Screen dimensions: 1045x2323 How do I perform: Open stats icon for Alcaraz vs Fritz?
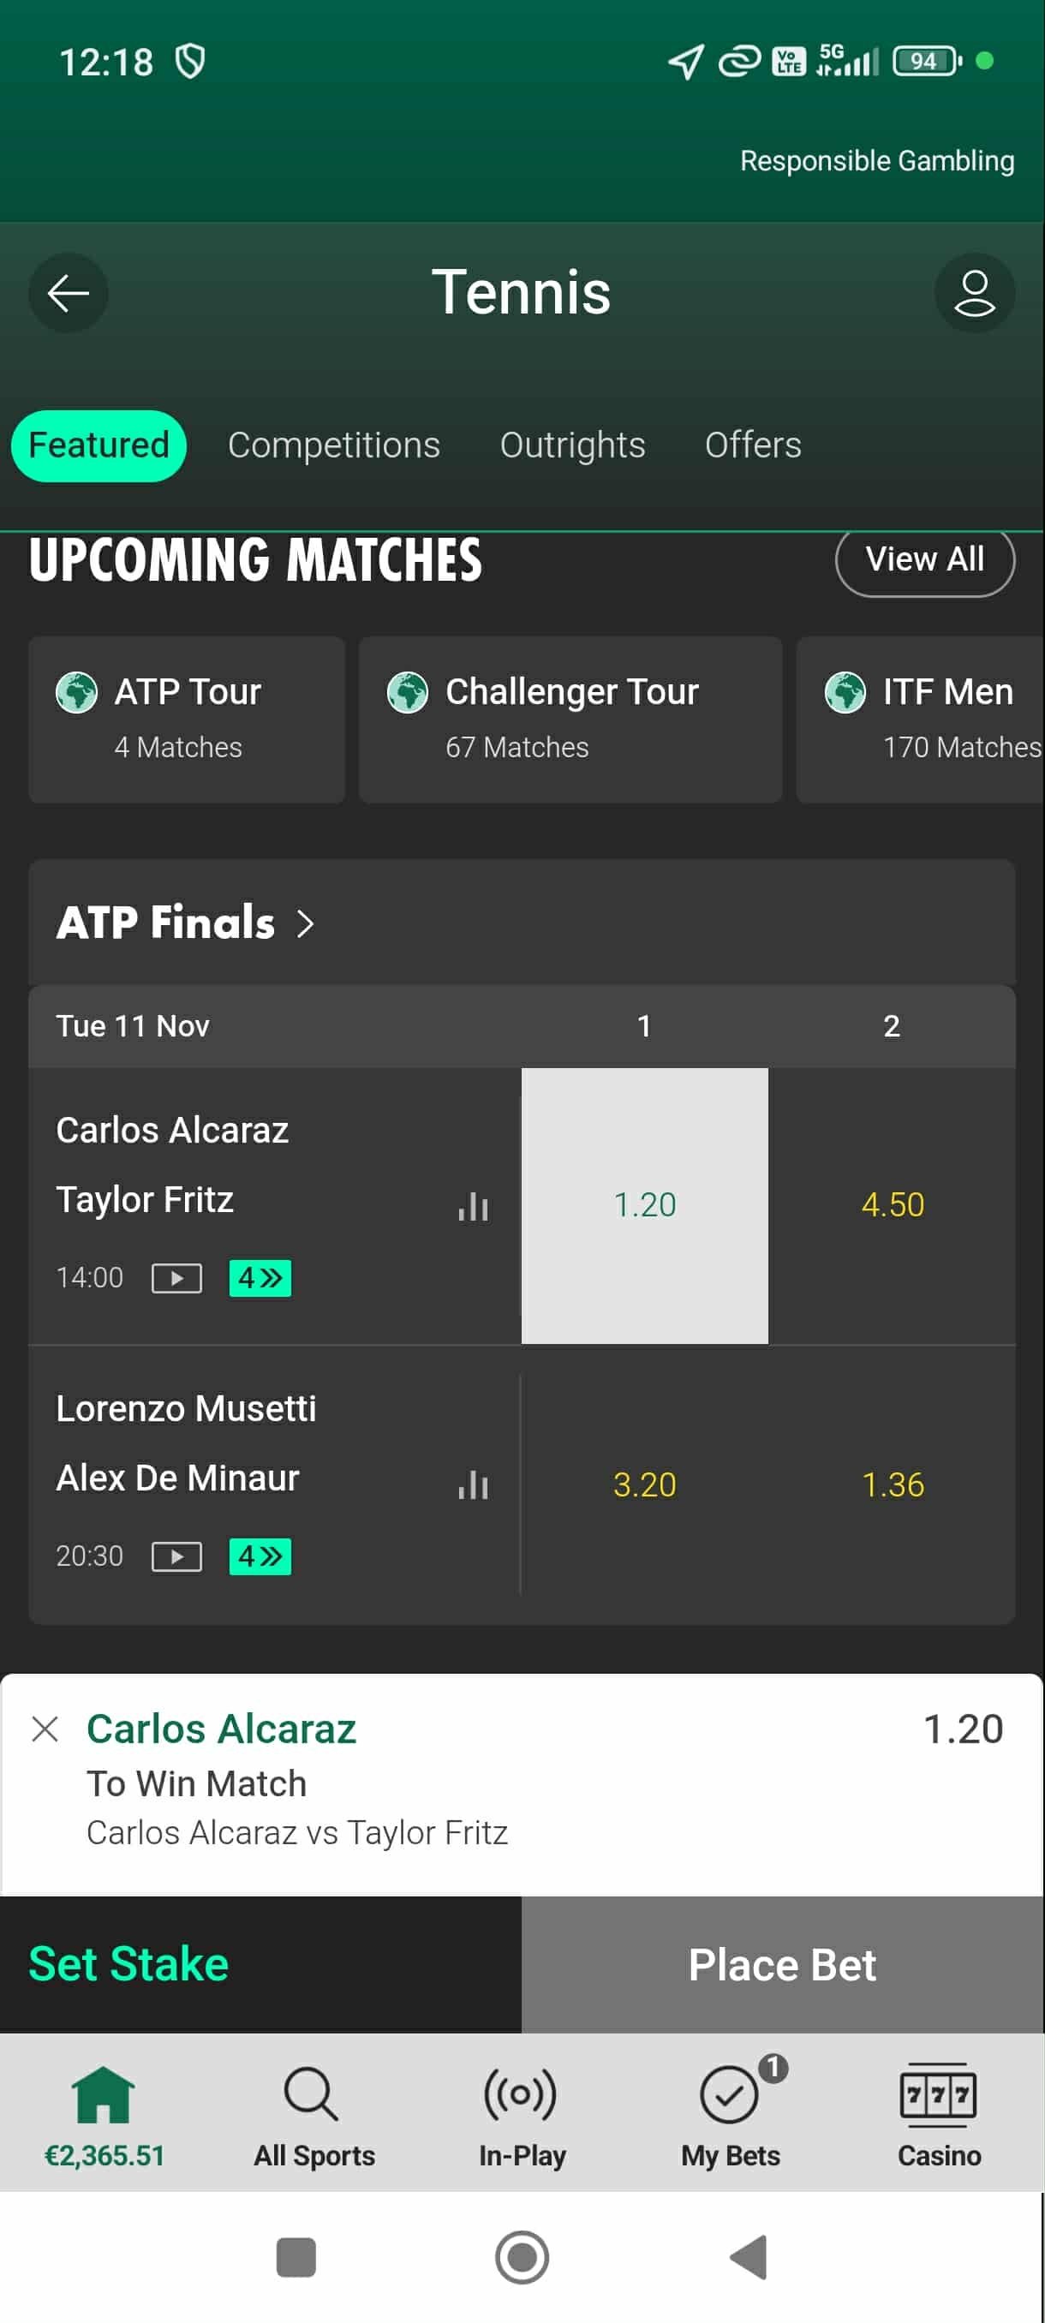click(x=474, y=1207)
